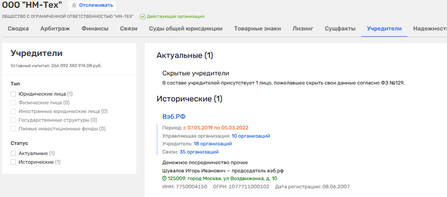447x197 pixels.
Task: Open the 10 организаций managing link
Action: (x=251, y=136)
